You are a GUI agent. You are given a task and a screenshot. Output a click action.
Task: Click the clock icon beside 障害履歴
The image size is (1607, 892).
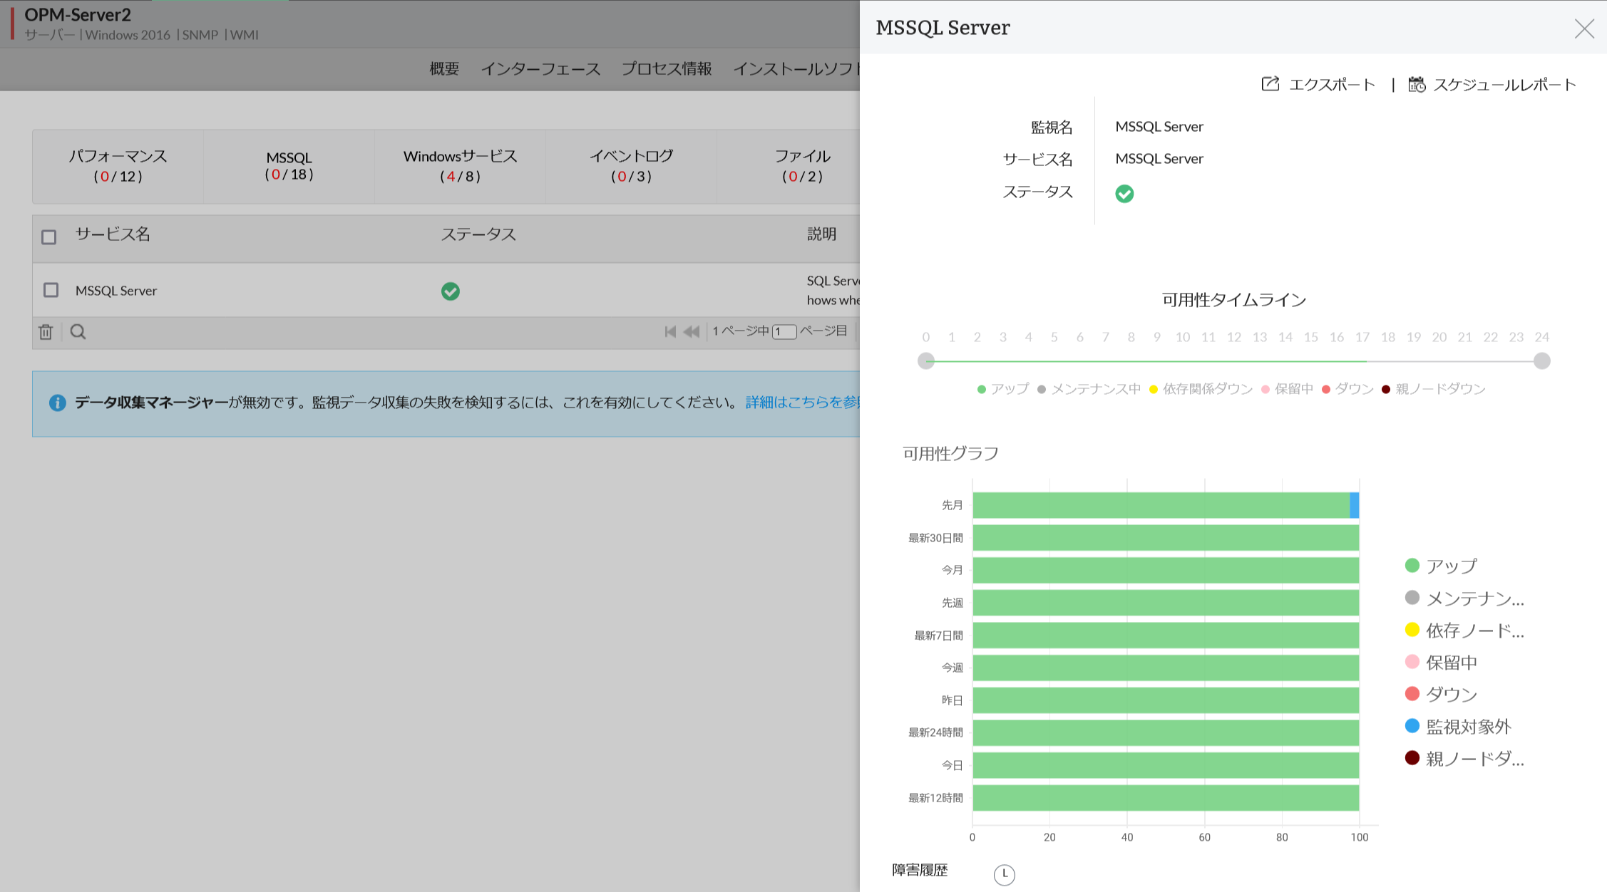[x=1004, y=874]
